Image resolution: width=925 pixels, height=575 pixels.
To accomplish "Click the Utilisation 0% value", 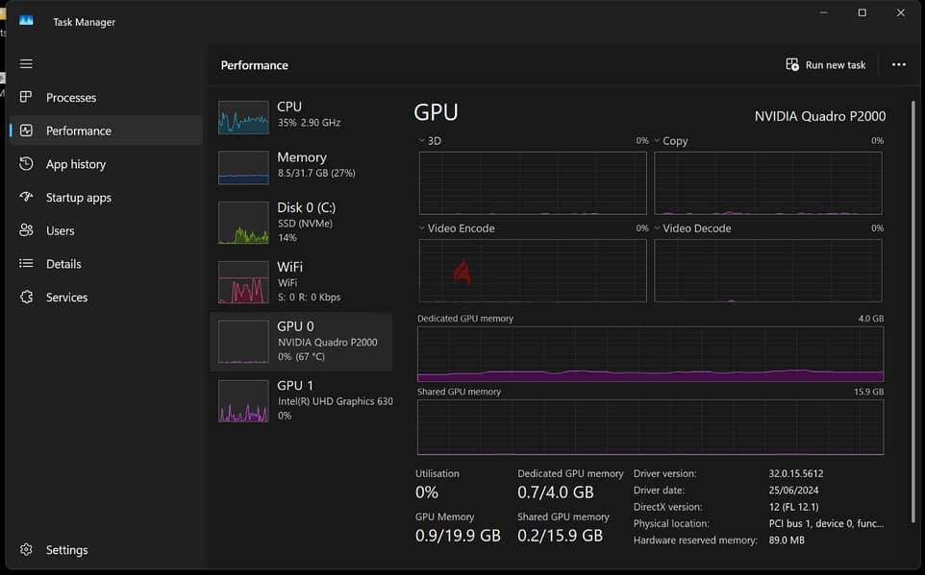I will (x=427, y=491).
